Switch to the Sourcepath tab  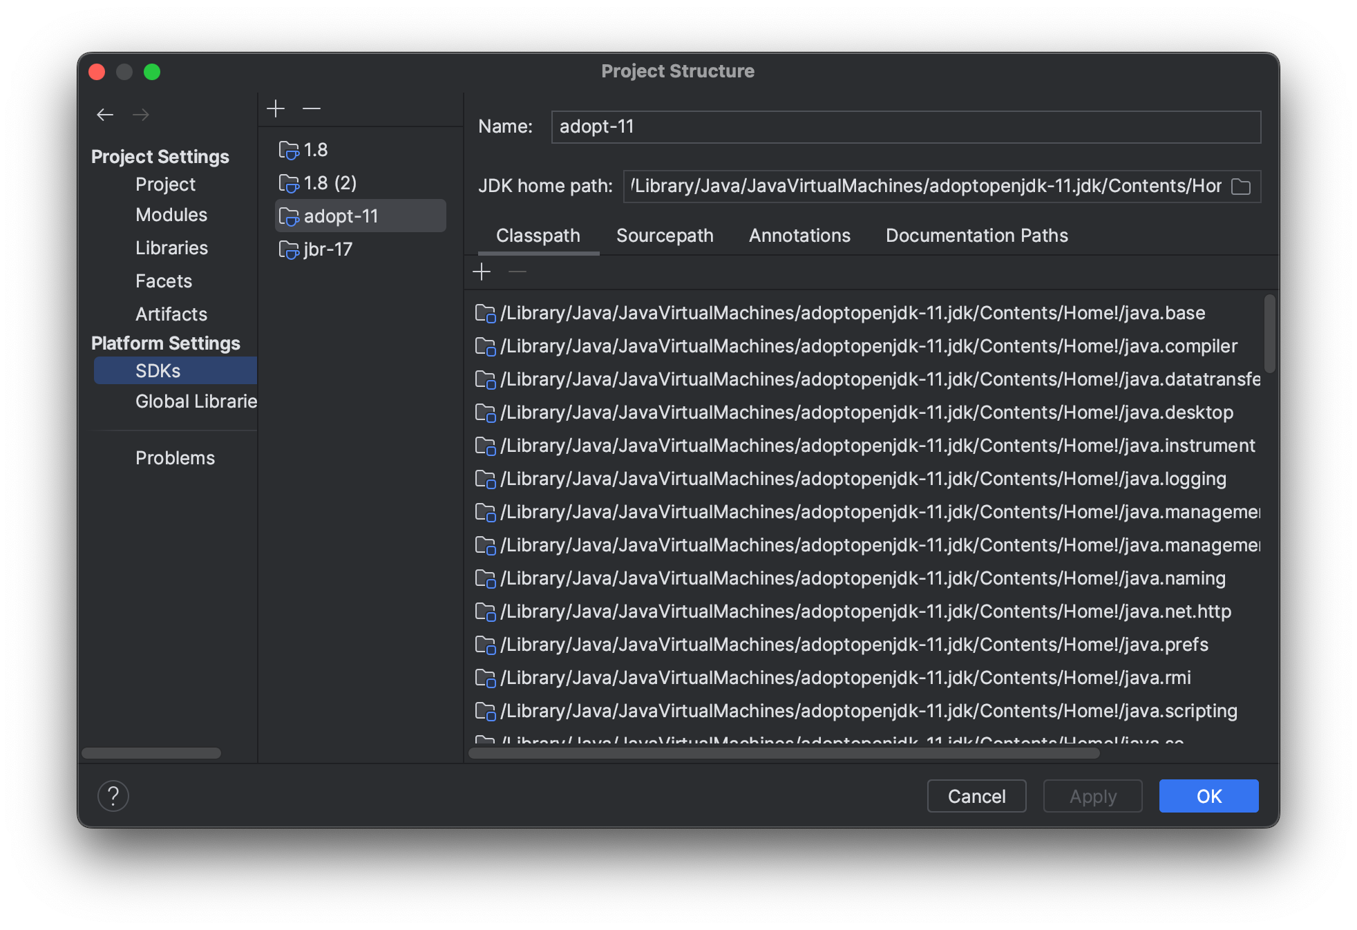click(665, 236)
